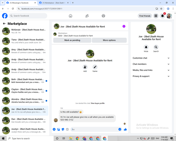Open conversation information purple icon
Image resolution: width=176 pixels, height=141 pixels.
pyautogui.click(x=124, y=26)
